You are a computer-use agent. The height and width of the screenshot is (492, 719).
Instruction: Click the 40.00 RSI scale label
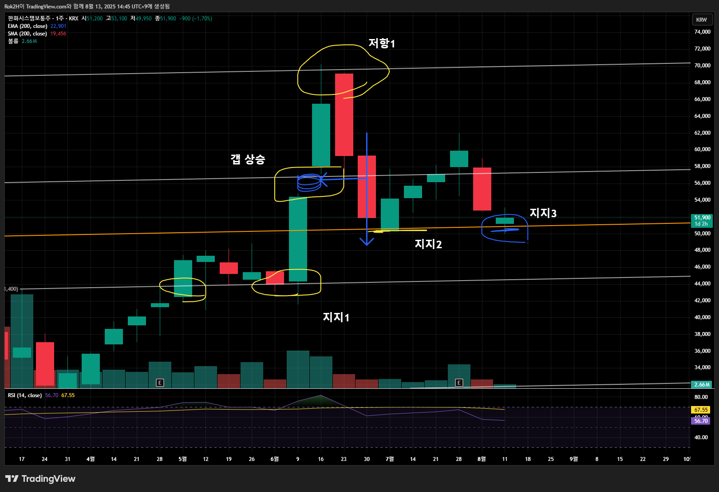click(701, 437)
